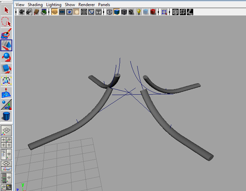The height and width of the screenshot is (191, 246).
Task: Toggle wireframe display mode
Action: (x=109, y=12)
